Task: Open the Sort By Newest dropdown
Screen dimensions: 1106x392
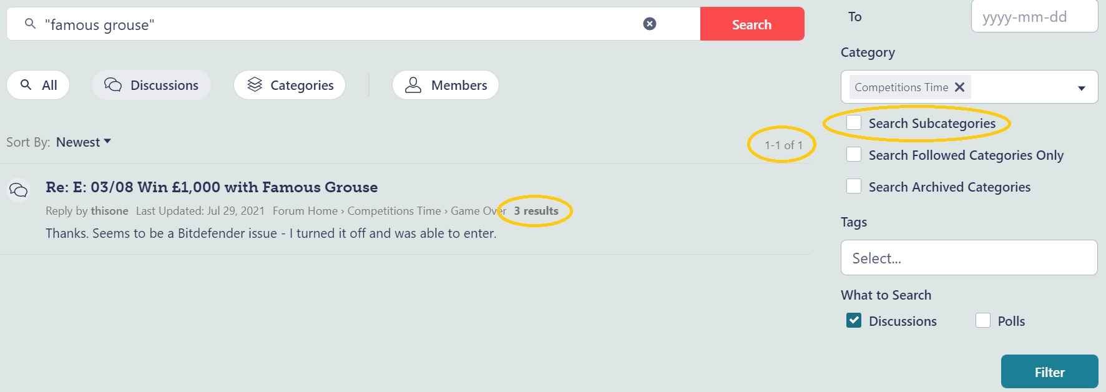Action: tap(84, 142)
